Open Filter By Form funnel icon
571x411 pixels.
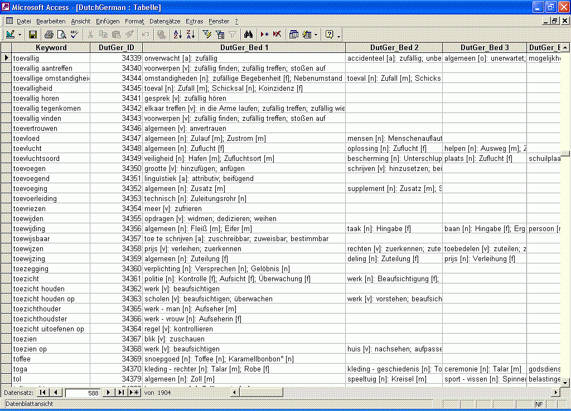(x=220, y=35)
